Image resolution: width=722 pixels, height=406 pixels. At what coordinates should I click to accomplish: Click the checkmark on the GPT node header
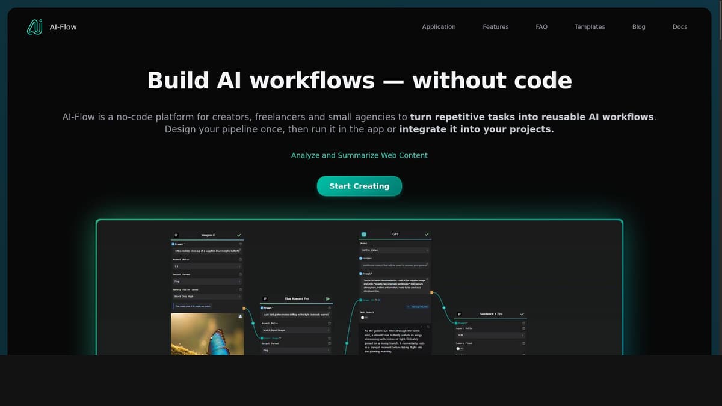(427, 234)
